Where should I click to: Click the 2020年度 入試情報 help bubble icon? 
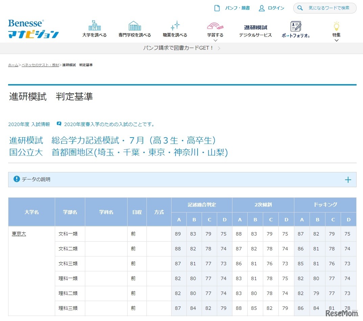click(59, 124)
